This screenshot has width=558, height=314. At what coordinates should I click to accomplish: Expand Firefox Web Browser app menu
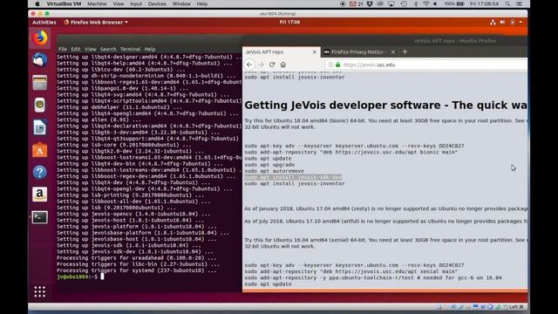coord(96,23)
